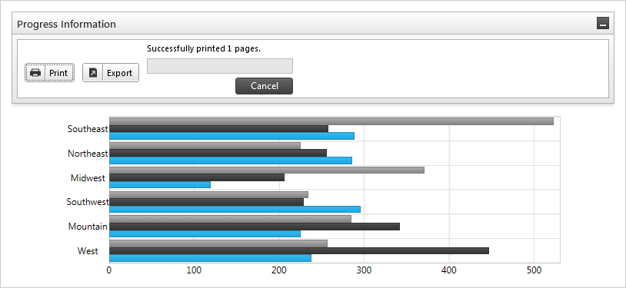626x288 pixels.
Task: Click the Print button label
Action: 58,73
